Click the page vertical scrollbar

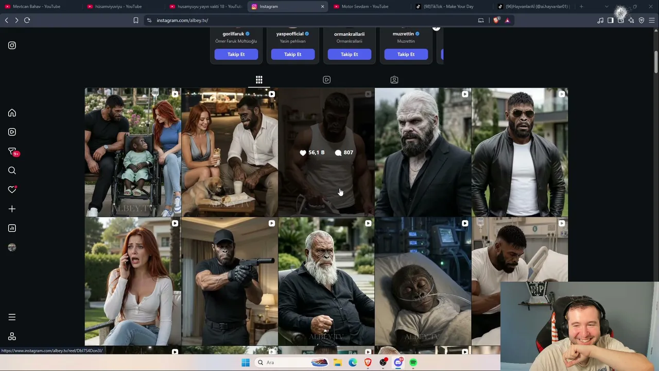point(656,62)
